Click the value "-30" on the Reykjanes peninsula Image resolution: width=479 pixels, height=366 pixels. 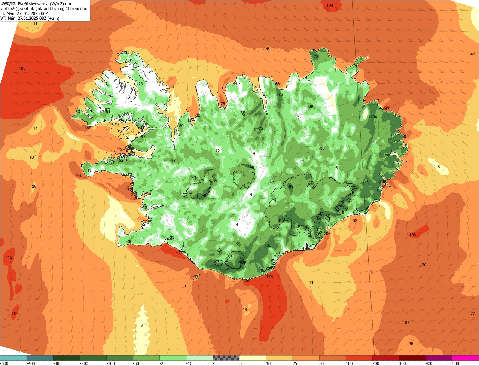point(129,241)
